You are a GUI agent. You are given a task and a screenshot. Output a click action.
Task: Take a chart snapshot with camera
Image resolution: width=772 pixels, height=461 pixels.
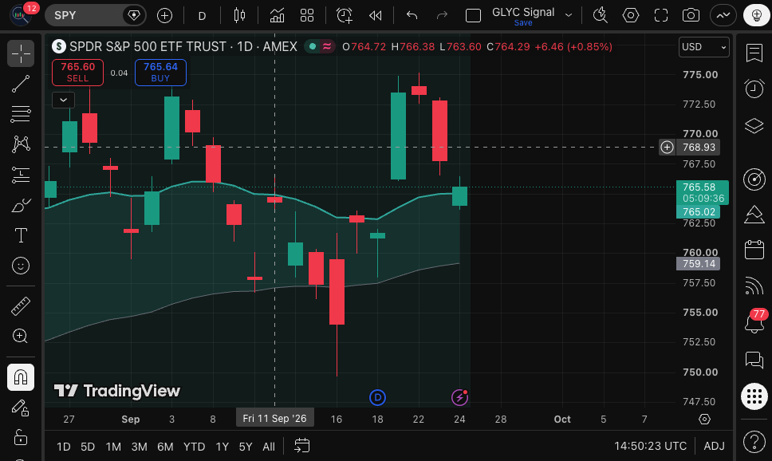[x=691, y=16]
